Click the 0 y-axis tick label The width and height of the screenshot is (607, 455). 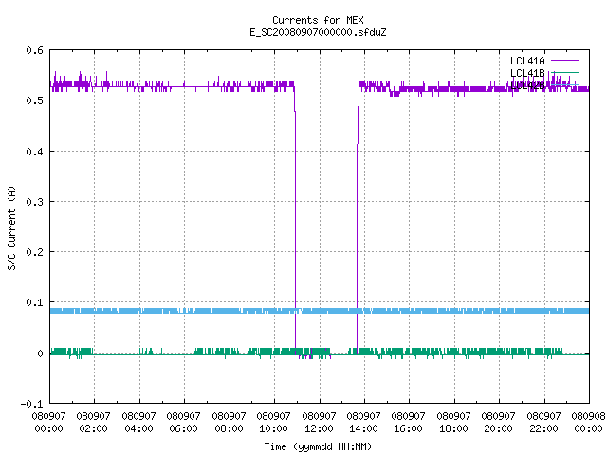point(40,354)
